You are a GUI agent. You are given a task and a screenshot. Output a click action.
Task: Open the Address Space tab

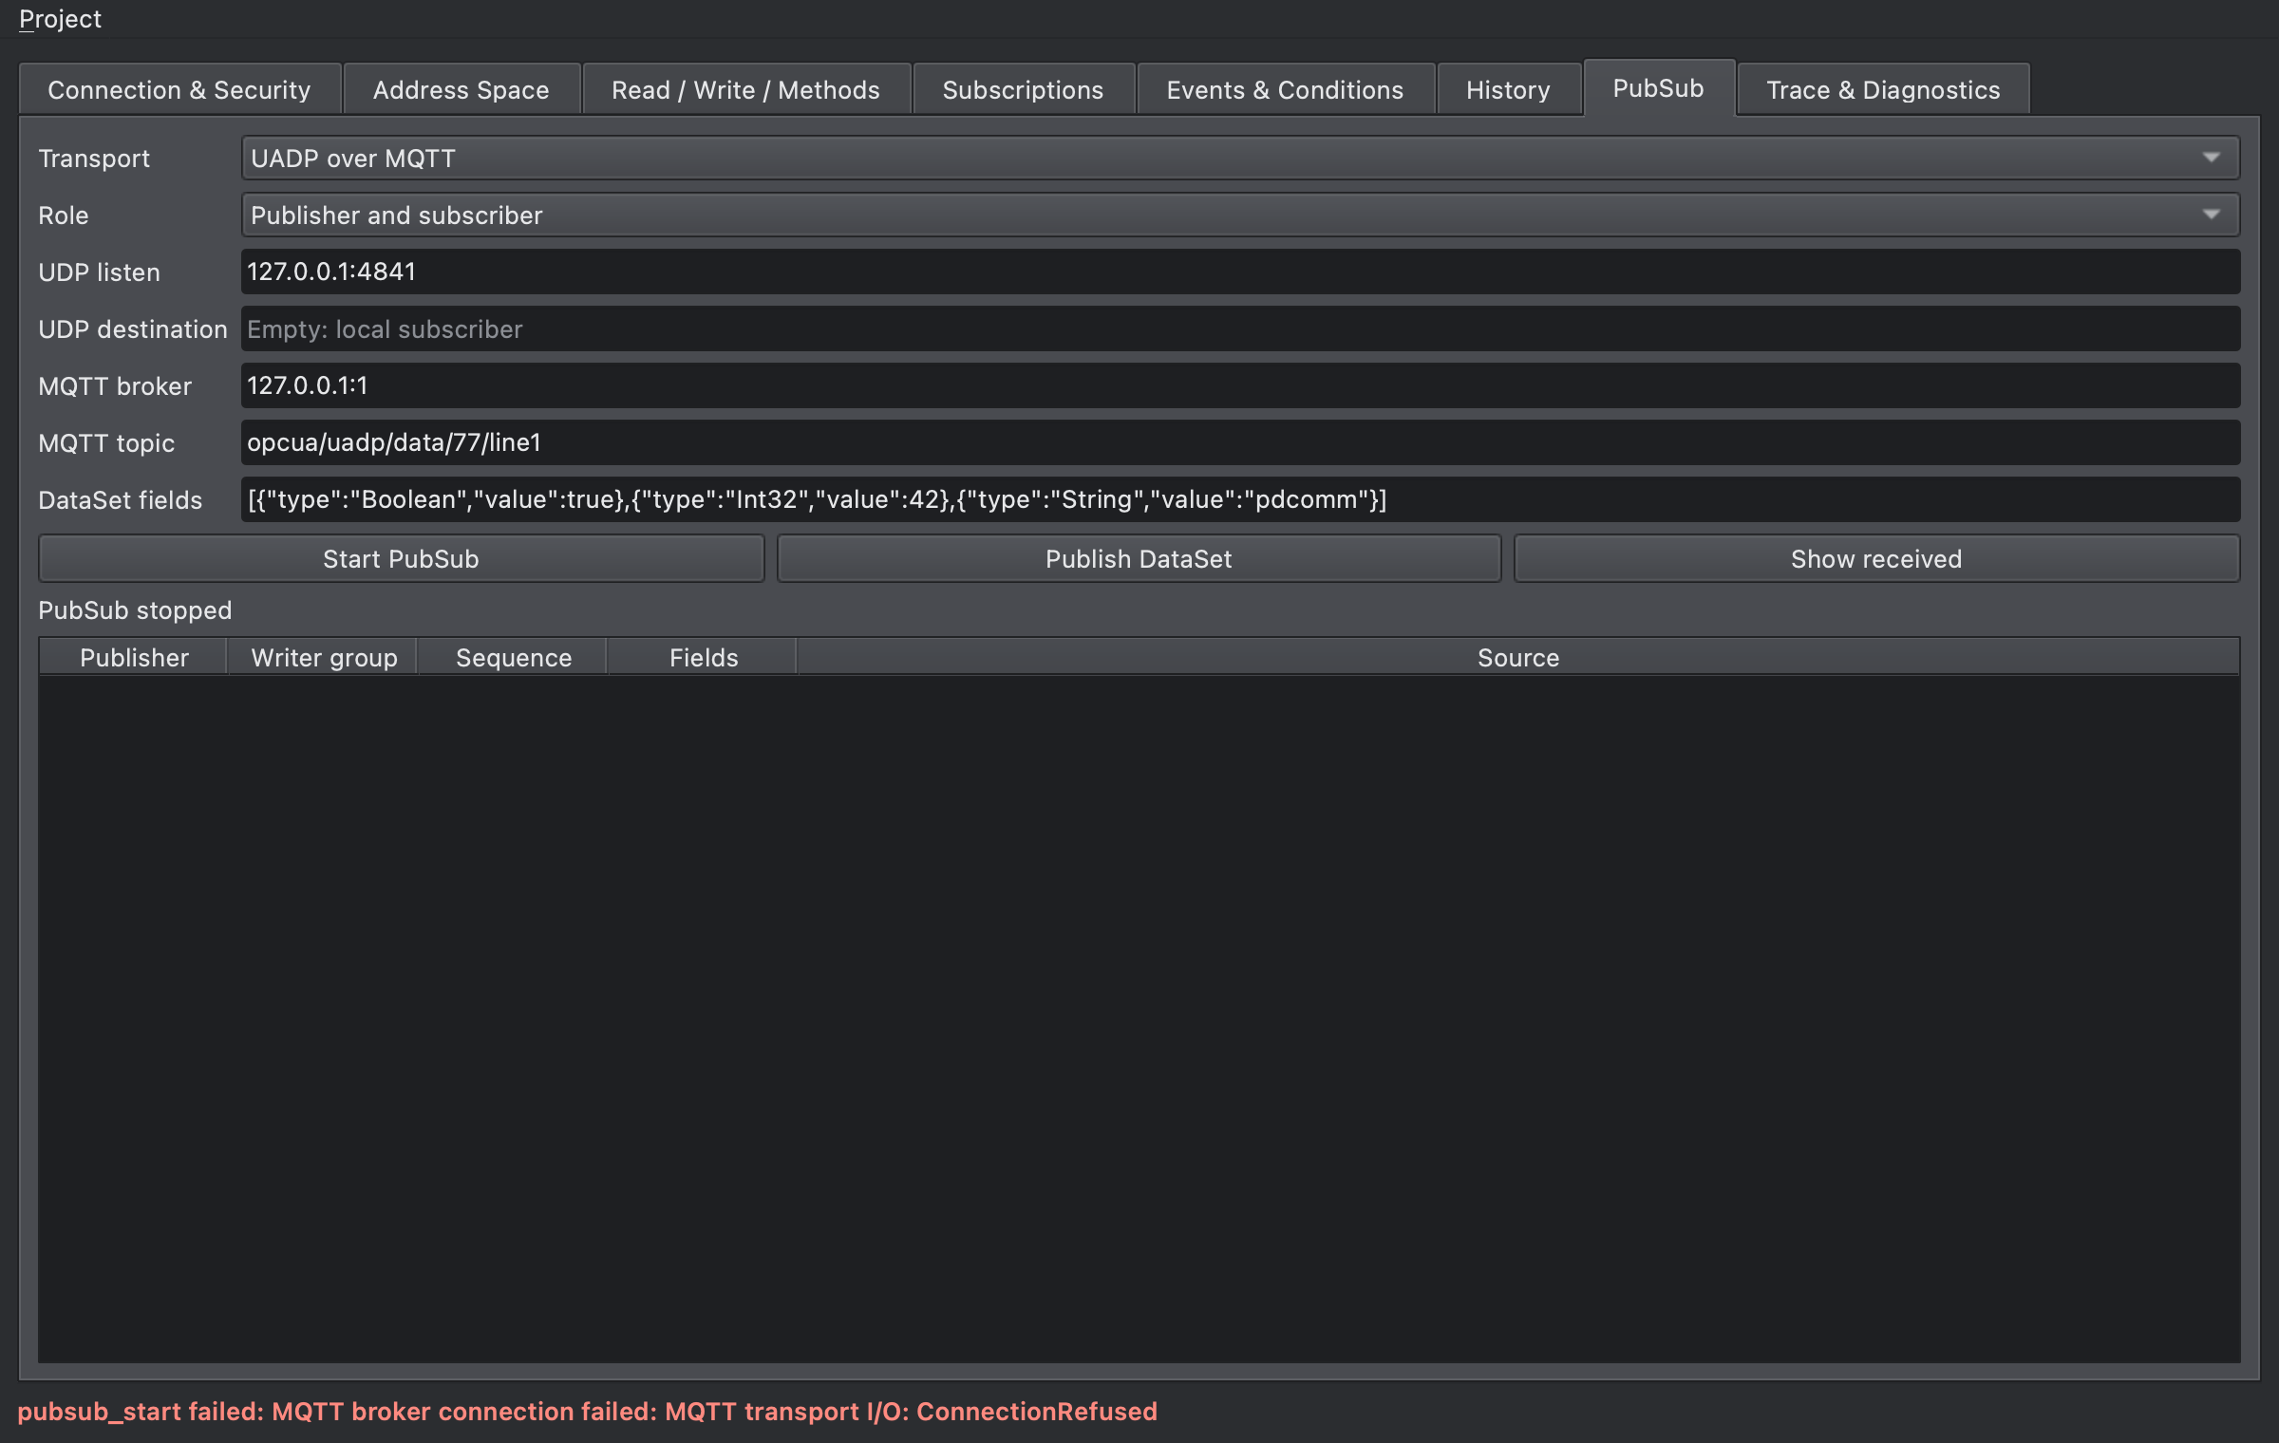click(x=461, y=90)
